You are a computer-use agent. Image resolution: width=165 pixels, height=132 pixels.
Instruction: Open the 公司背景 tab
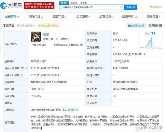[x=12, y=17]
